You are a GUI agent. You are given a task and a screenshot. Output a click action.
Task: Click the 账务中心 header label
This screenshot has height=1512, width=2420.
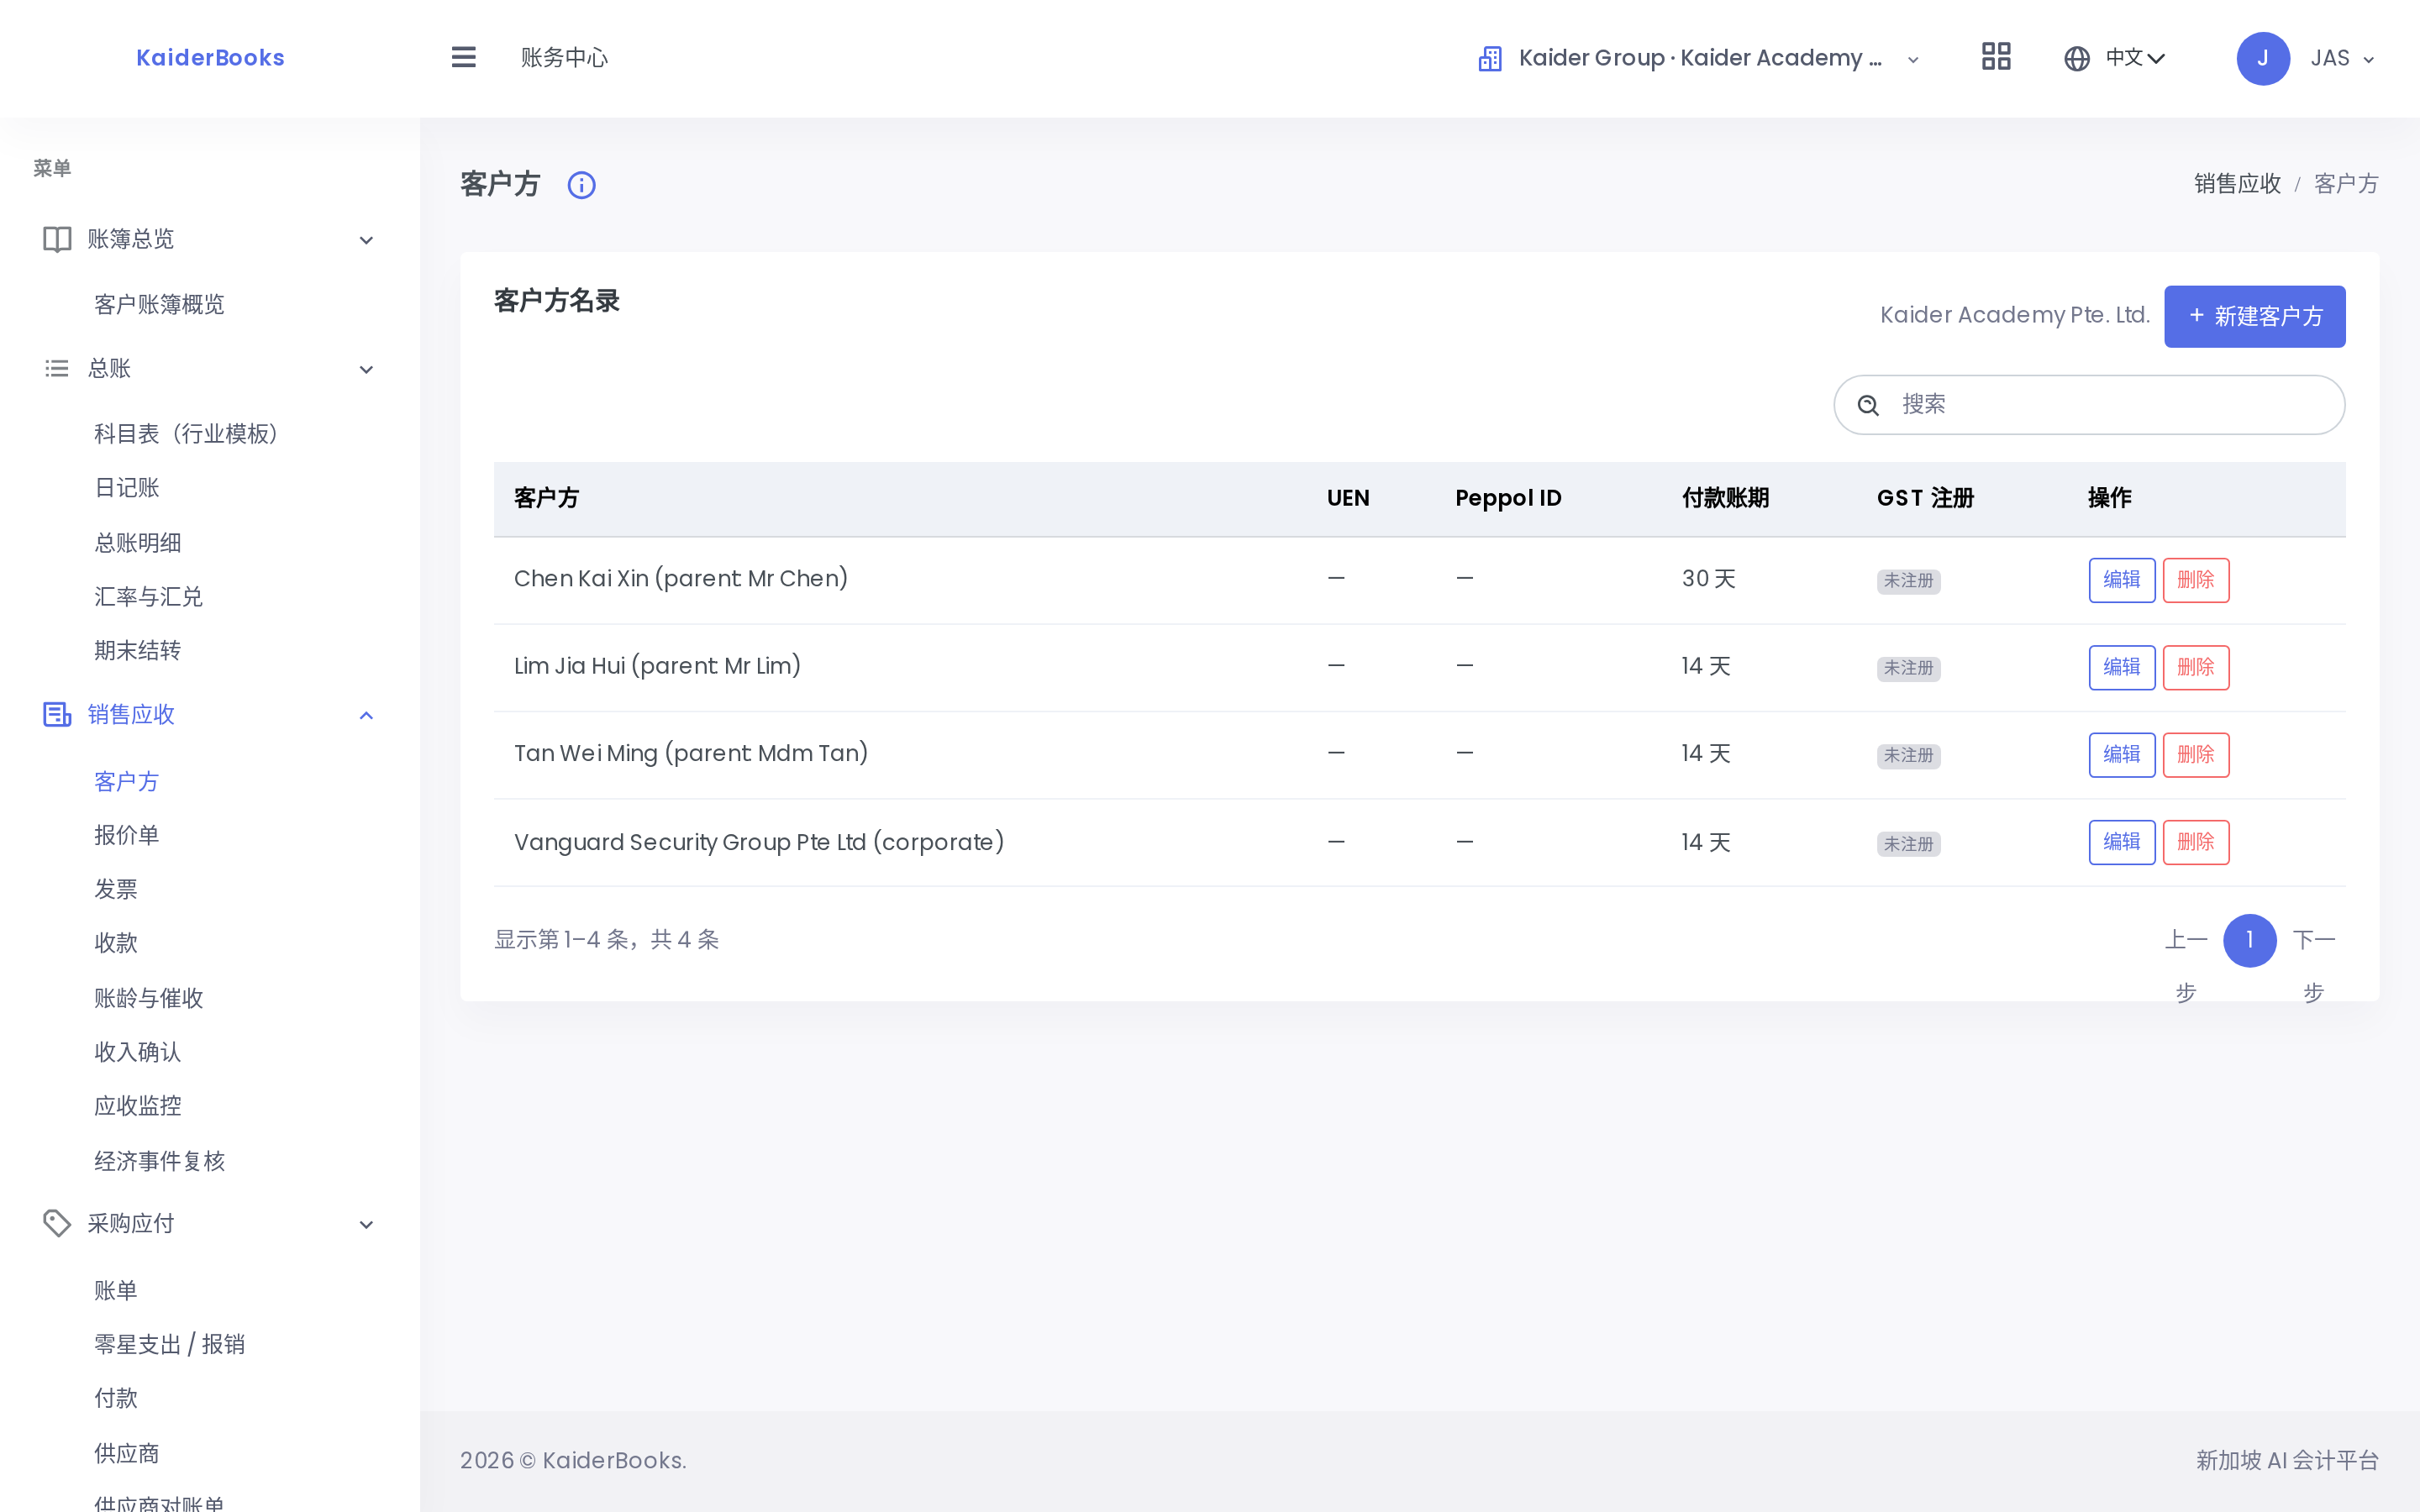coord(564,58)
